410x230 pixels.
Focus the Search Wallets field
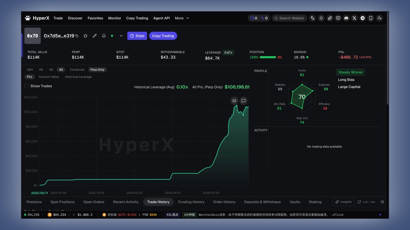pos(289,18)
